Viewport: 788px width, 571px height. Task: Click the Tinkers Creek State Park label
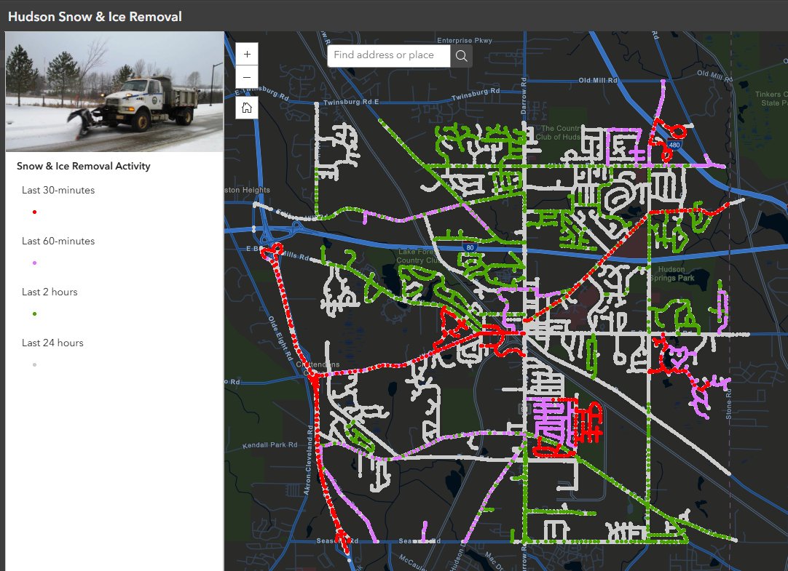tap(771, 98)
